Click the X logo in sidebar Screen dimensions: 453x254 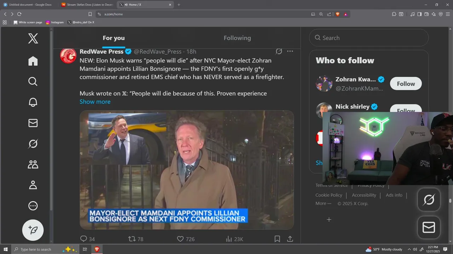click(33, 38)
